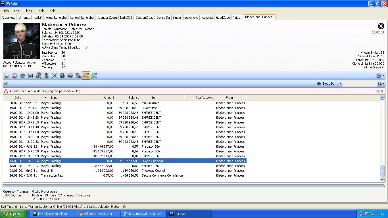The image size is (388, 218).
Task: Click the filter text field beside Group By
Action: tap(359, 83)
